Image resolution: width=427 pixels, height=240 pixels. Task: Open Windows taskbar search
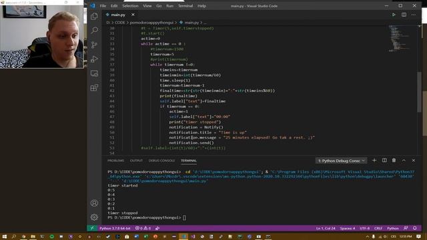[14, 237]
